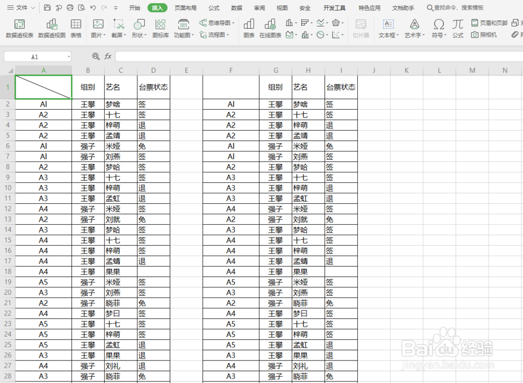Click the formula bar input field
Image resolution: width=523 pixels, height=383 pixels.
(319, 56)
